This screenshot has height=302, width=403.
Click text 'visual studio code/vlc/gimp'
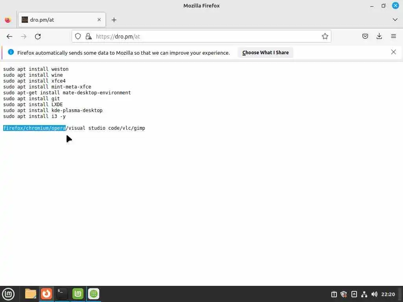107,128
